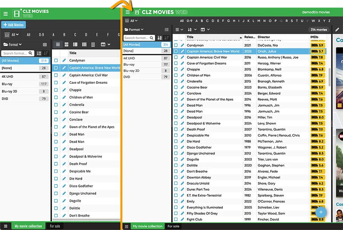The height and width of the screenshot is (230, 343).
Task: Edit Dune: Part Two via pencil in right list
Action: [x=182, y=189]
